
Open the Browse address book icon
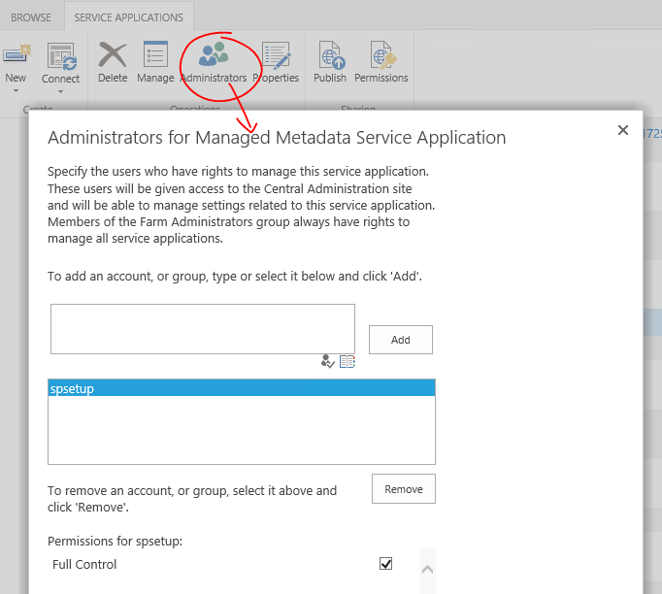coord(348,361)
